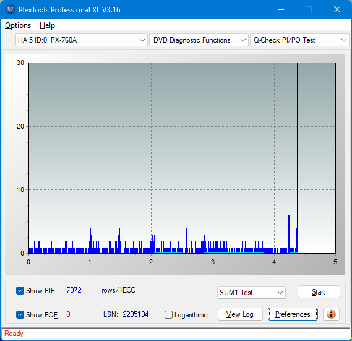Click the PlexTools XL app logo
Image resolution: width=352 pixels, height=341 pixels.
tap(10, 9)
